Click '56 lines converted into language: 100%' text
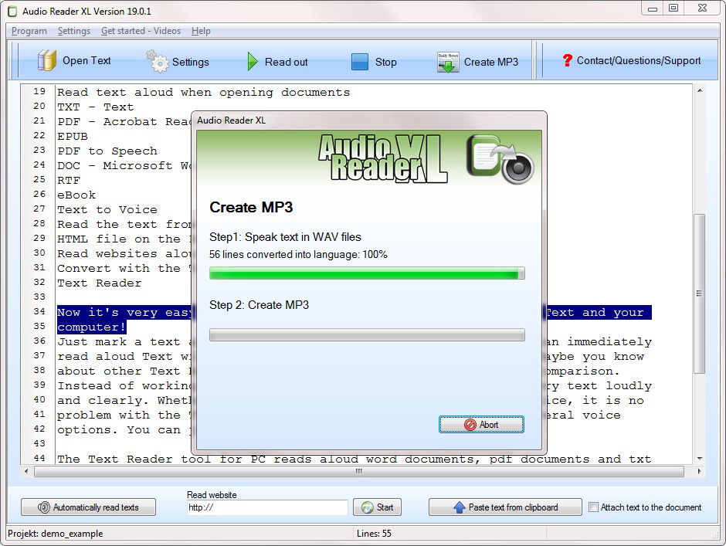 298,254
